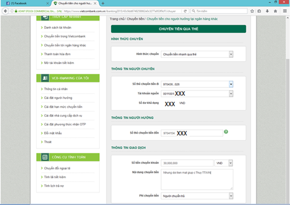
Task: Open the Số thẻ chuyển tiền đi dropdown
Action: (x=231, y=84)
